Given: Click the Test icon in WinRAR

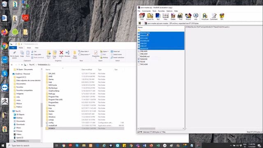Looking at the screenshot, I should click(158, 16).
